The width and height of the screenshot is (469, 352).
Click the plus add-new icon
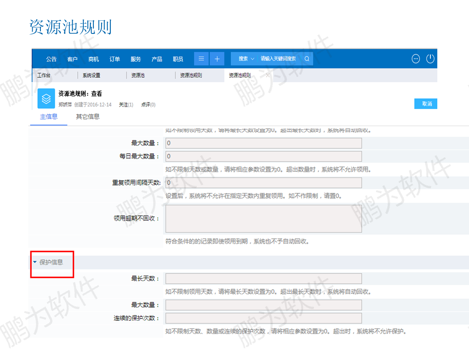pos(217,59)
